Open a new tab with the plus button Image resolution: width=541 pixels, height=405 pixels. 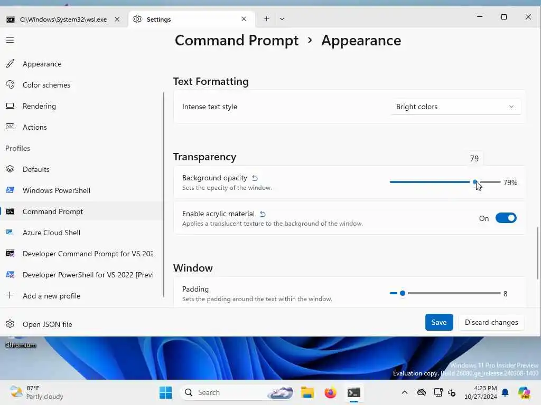[x=266, y=19]
